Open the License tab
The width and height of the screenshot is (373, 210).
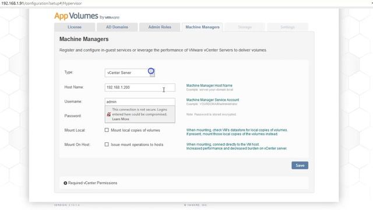click(75, 27)
